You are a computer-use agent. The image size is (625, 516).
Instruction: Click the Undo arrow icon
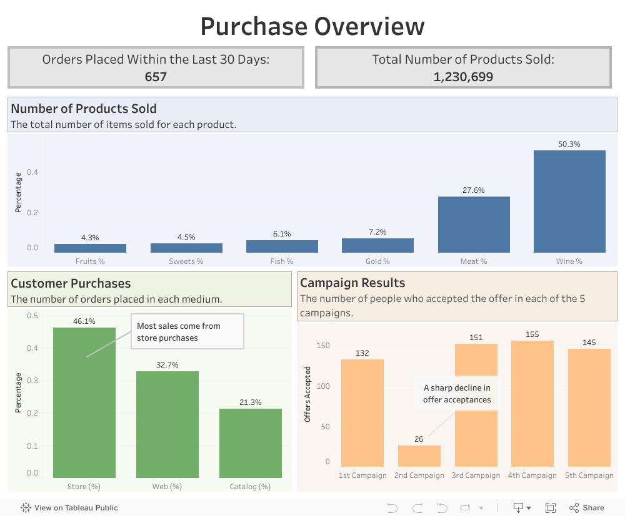pos(392,508)
